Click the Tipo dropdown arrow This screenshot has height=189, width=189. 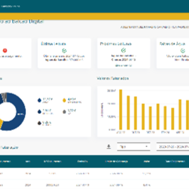[146, 147]
